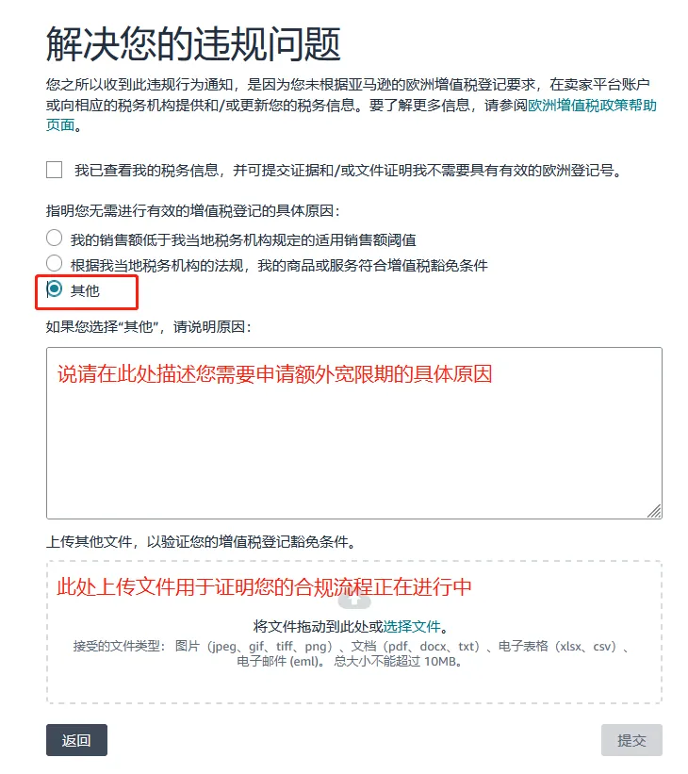Click the 返回 button
688x774 pixels.
76,740
